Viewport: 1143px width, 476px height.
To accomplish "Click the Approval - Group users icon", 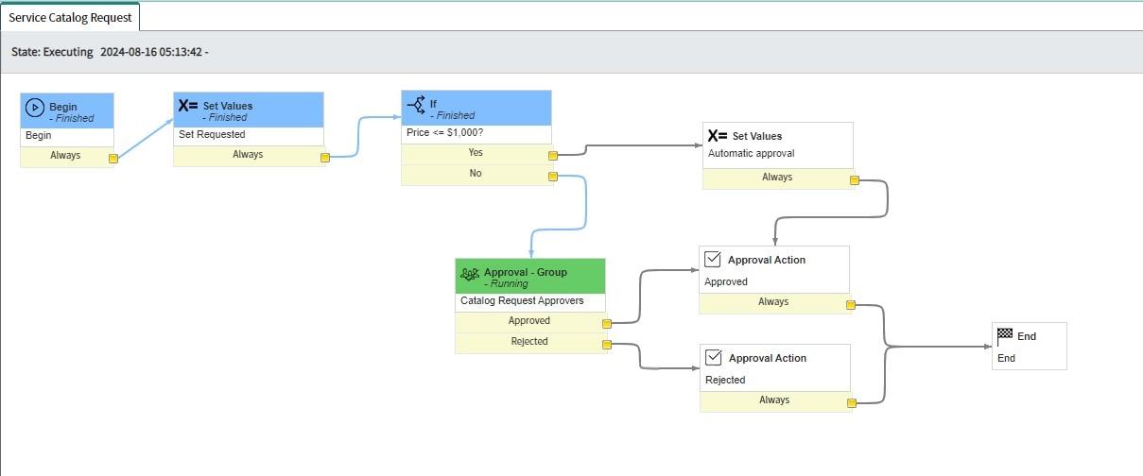I will pos(470,273).
